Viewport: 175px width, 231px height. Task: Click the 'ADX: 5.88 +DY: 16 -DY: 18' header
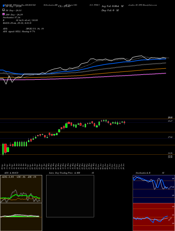pyautogui.click(x=19, y=177)
